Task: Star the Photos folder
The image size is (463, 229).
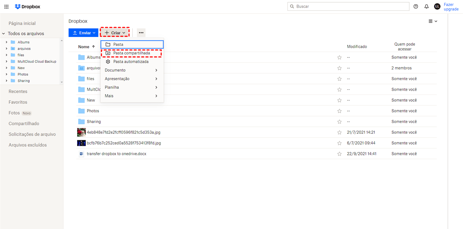Action: [340, 111]
